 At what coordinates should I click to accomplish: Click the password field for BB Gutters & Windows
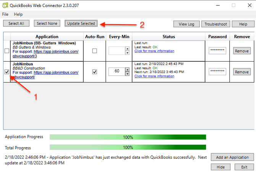click(x=217, y=50)
